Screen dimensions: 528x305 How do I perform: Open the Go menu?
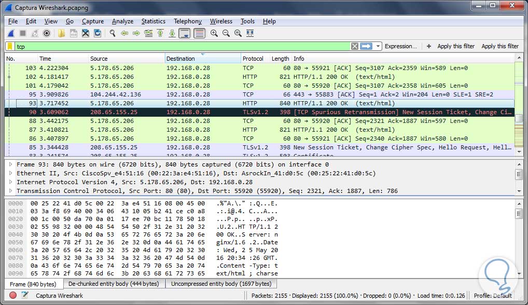point(70,21)
